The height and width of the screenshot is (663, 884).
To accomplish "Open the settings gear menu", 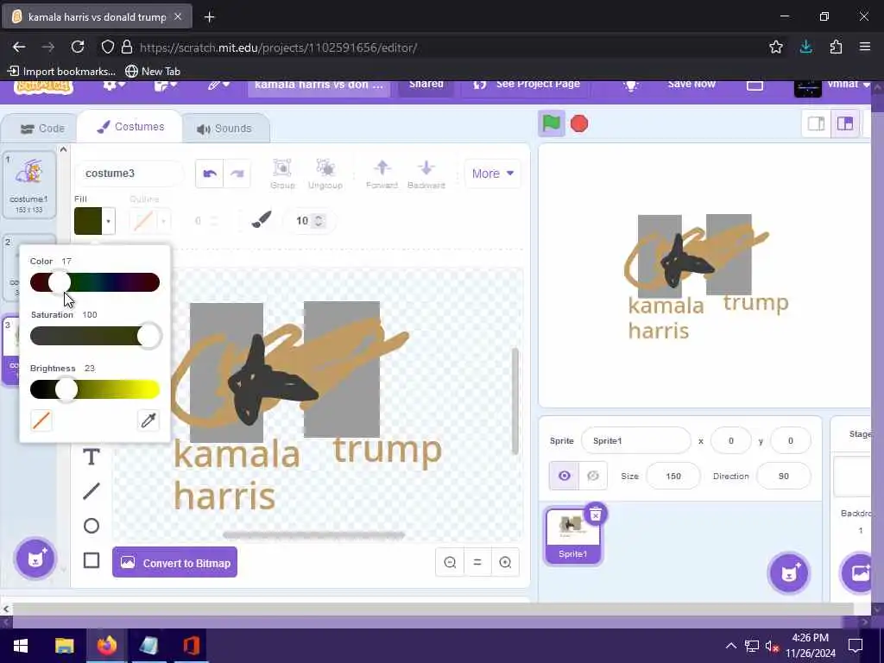I will click(114, 85).
